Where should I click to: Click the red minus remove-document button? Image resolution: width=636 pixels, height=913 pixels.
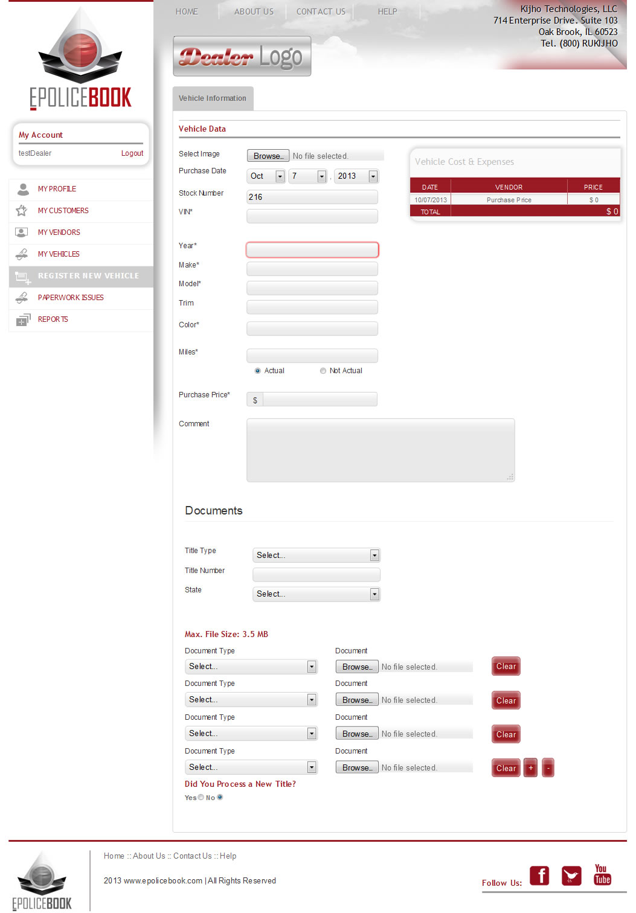click(x=548, y=768)
